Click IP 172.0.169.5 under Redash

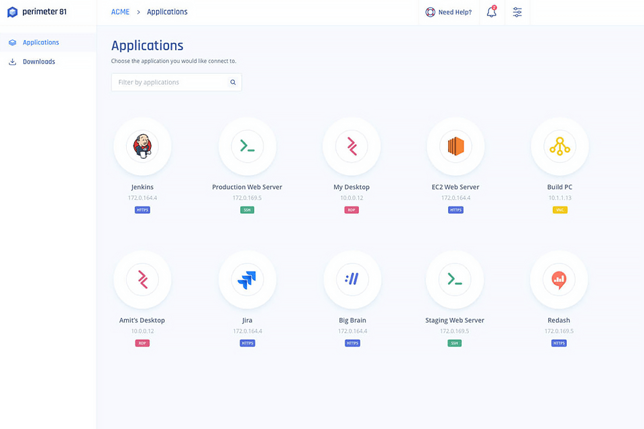tap(559, 331)
